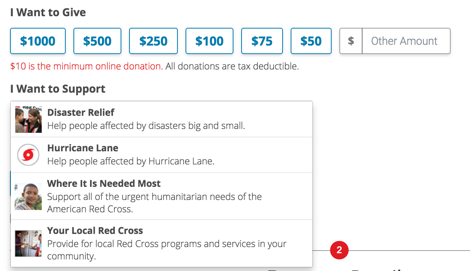
Task: Select Where It Is Needed Most title
Action: point(104,183)
